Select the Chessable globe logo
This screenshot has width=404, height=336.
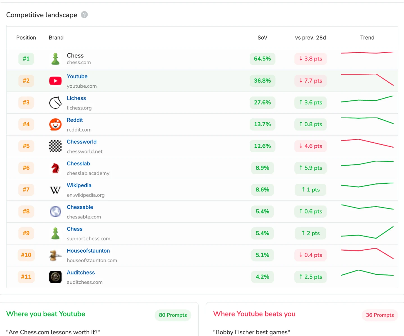[x=56, y=211]
